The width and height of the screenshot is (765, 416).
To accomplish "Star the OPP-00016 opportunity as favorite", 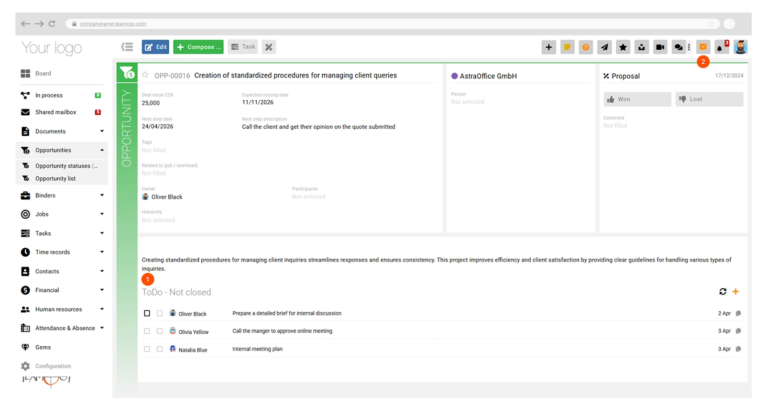I will click(x=145, y=75).
